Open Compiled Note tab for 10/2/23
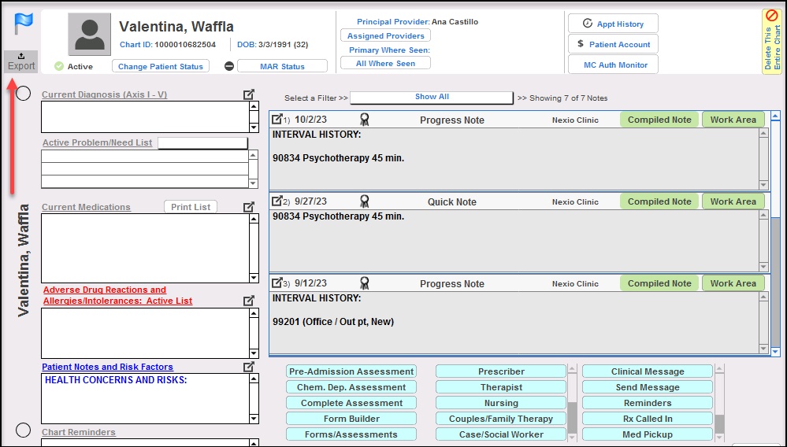The height and width of the screenshot is (447, 787). click(659, 120)
